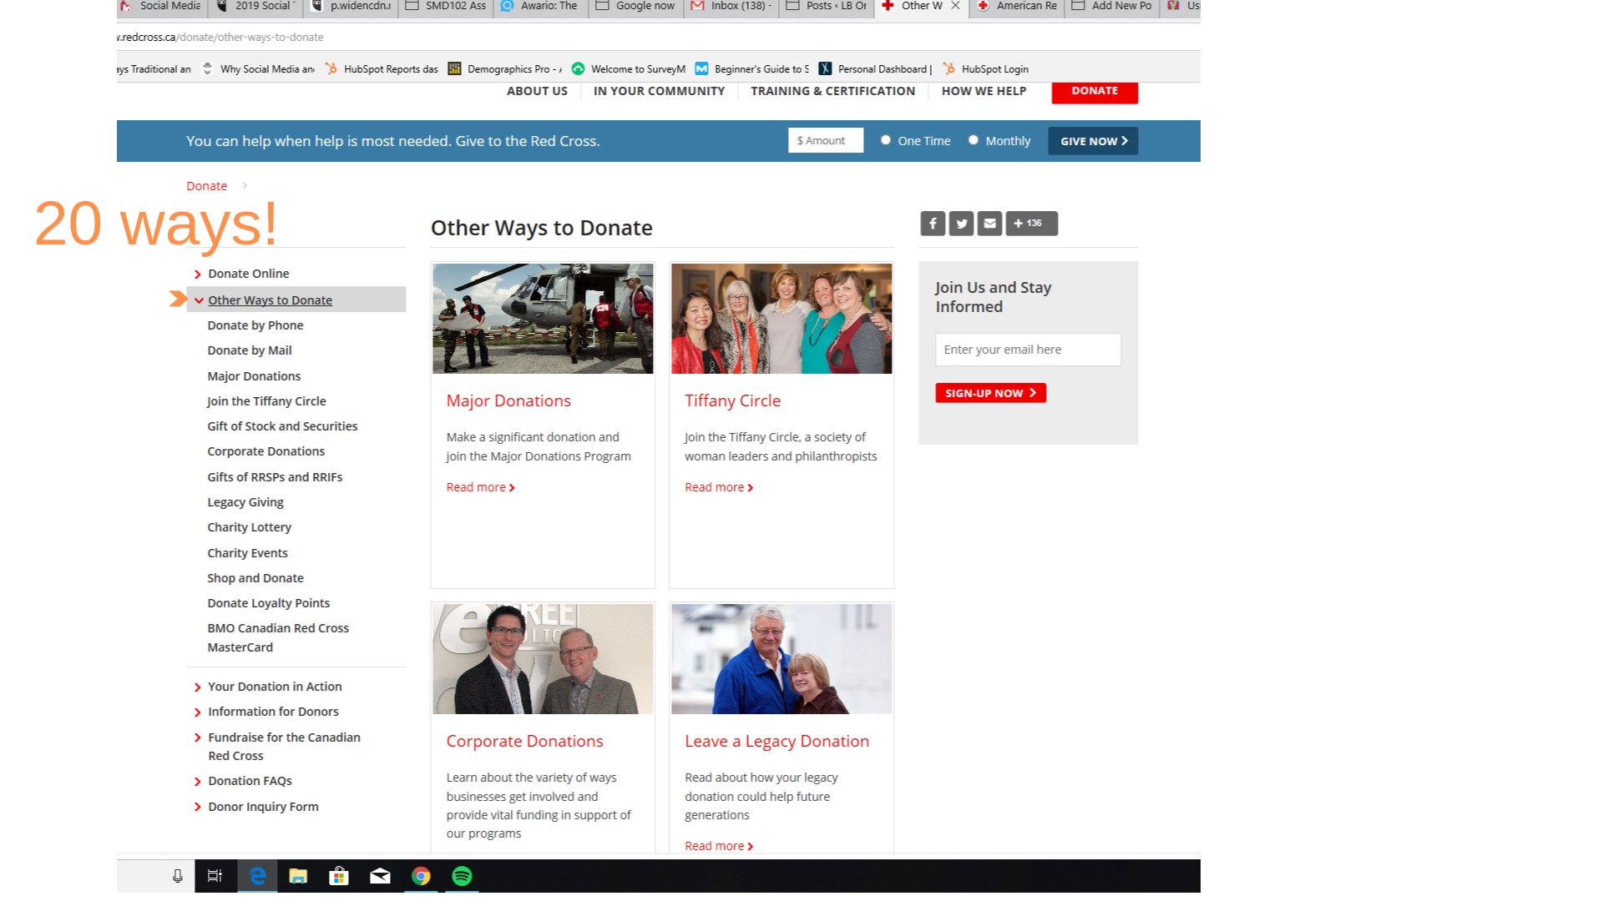1603x901 pixels.
Task: Select the One Time donation option
Action: pyautogui.click(x=886, y=140)
